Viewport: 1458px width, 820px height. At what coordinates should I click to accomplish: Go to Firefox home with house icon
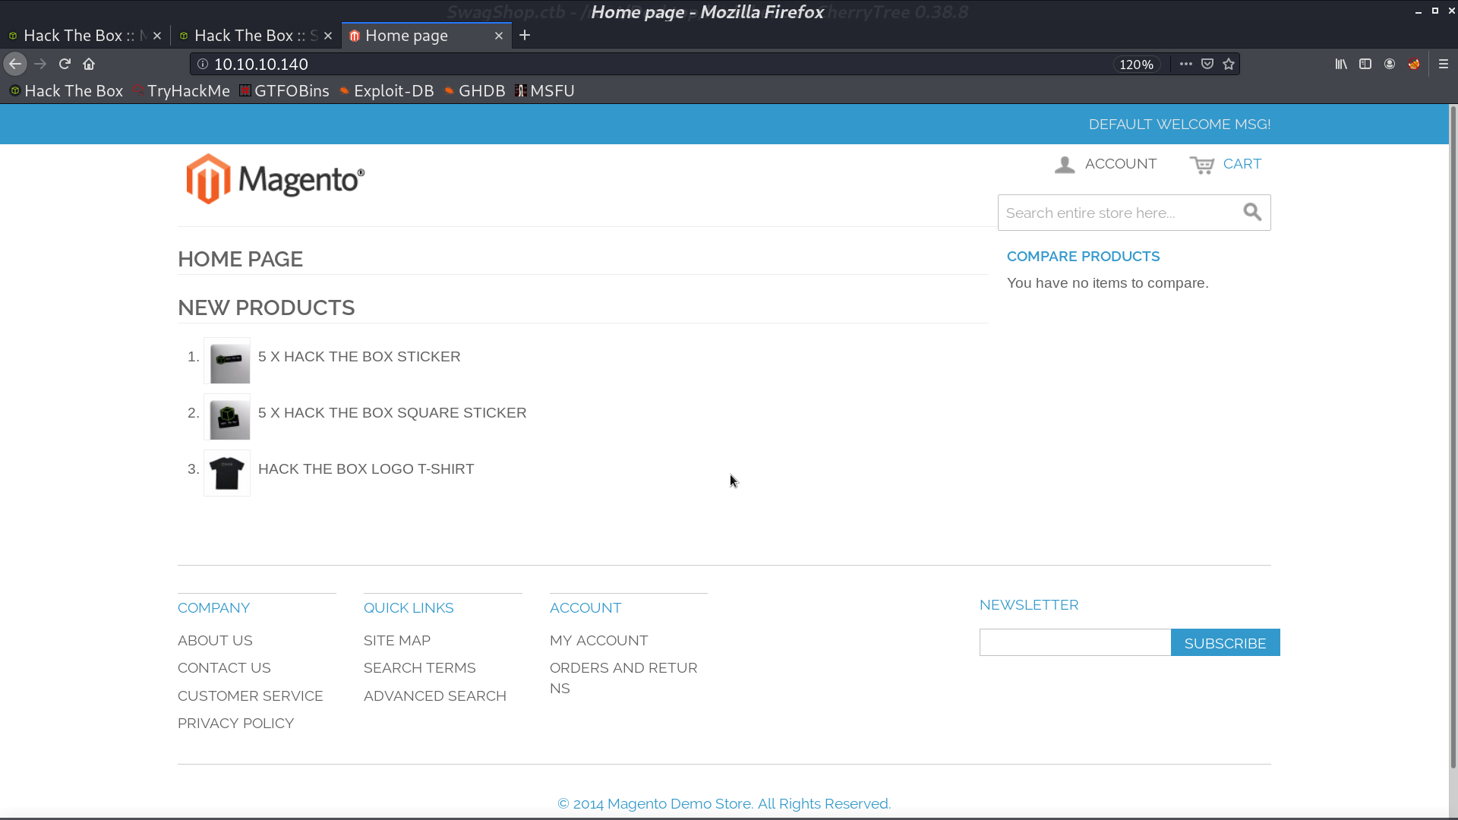point(89,65)
